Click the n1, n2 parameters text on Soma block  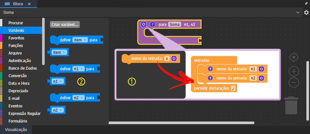[x=190, y=25]
